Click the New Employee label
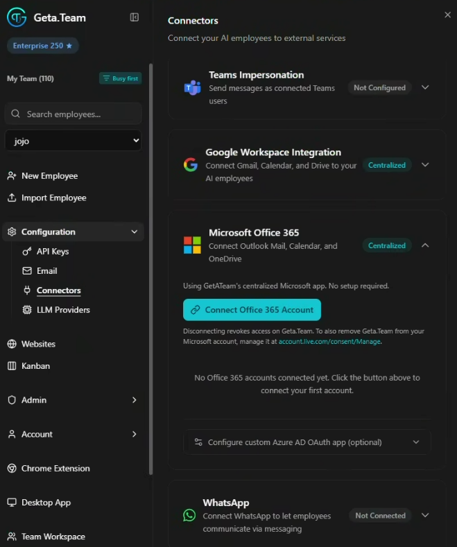Screen dimensions: 457x547 click(x=49, y=176)
